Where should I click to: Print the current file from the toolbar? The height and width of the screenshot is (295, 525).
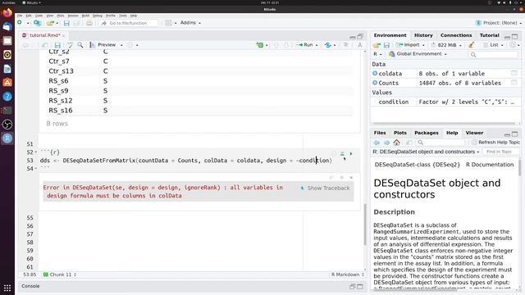(89, 23)
